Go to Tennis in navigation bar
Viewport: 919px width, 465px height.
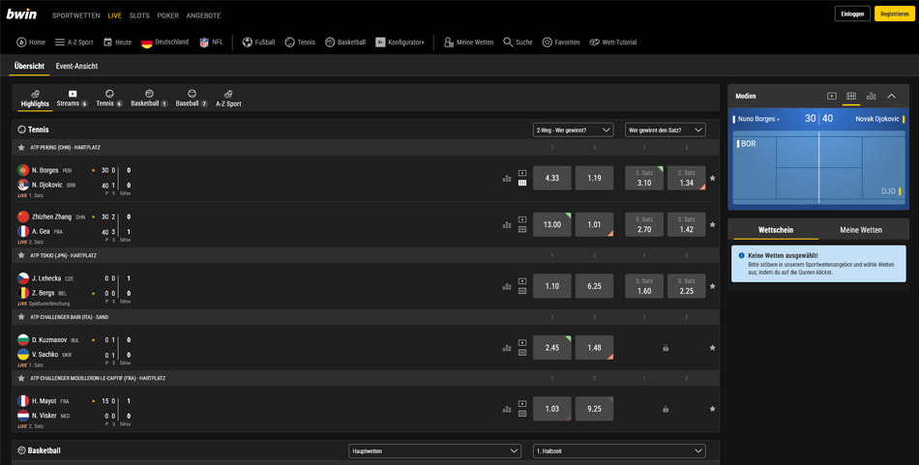pos(300,43)
